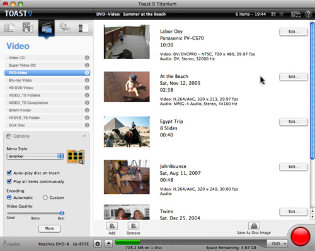The image size is (315, 251).
Task: Click the scrollbar down arrow
Action: pyautogui.click(x=312, y=216)
